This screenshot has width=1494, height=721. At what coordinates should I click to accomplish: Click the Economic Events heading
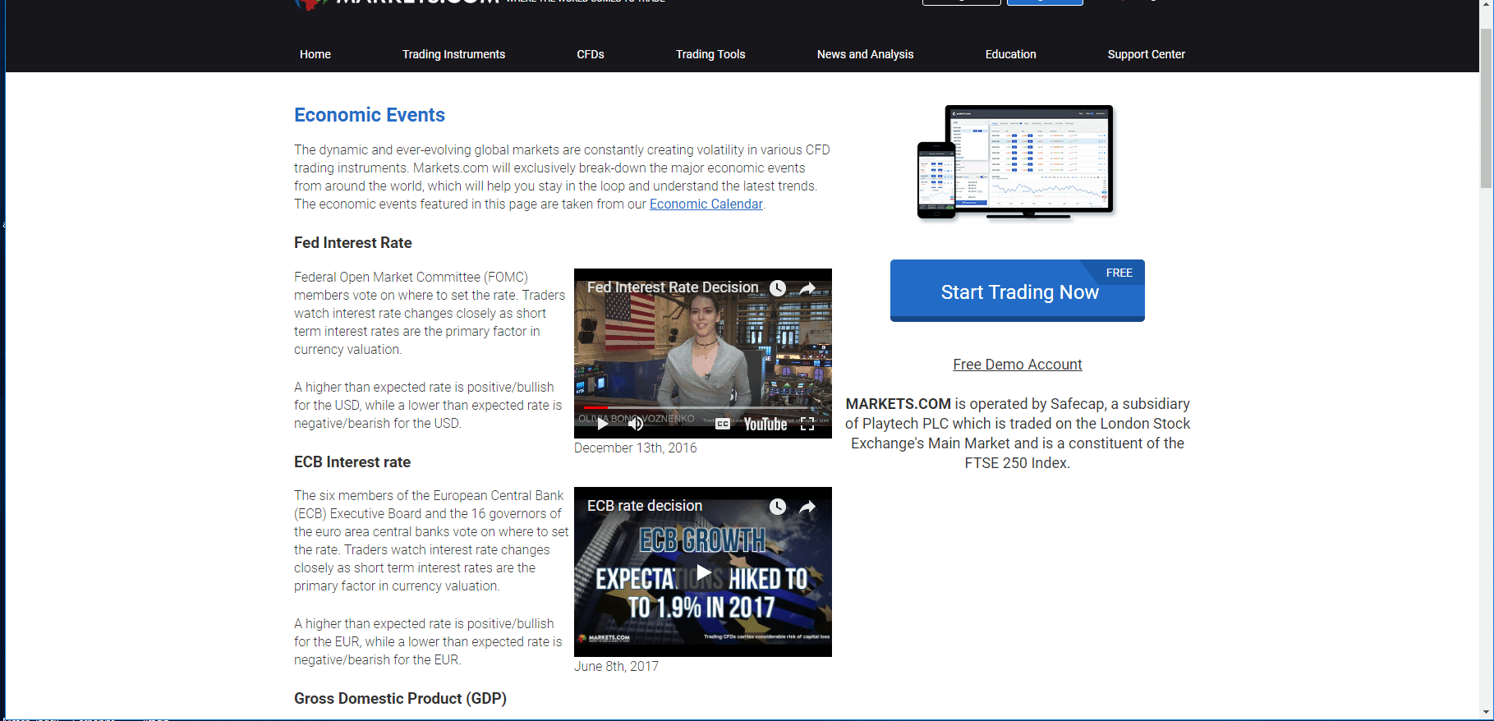[x=370, y=115]
